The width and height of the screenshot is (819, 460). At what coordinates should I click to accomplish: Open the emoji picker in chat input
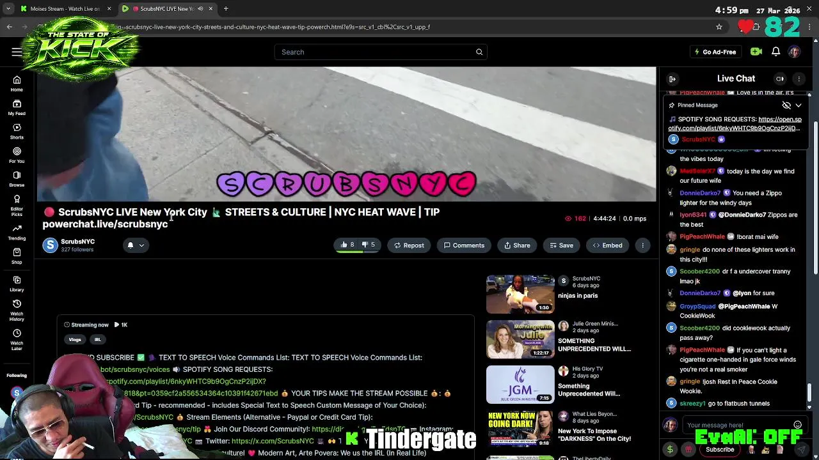coord(797,425)
